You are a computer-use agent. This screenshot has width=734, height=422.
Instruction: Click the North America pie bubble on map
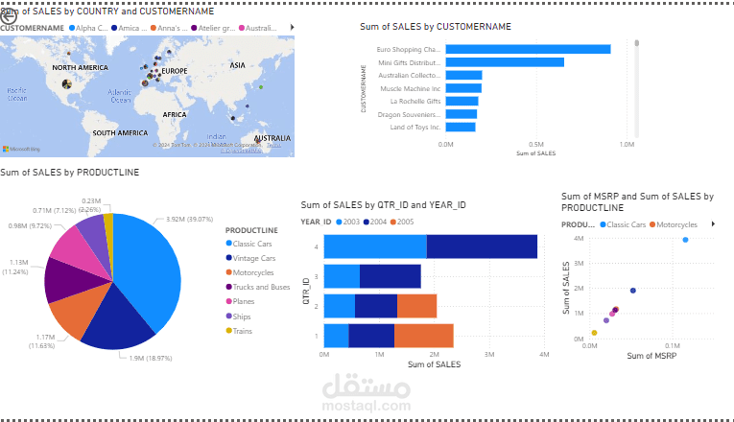(x=67, y=84)
